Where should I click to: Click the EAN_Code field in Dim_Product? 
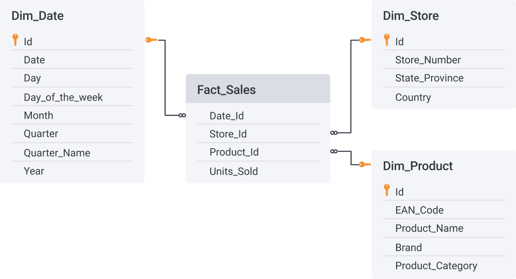tap(419, 210)
